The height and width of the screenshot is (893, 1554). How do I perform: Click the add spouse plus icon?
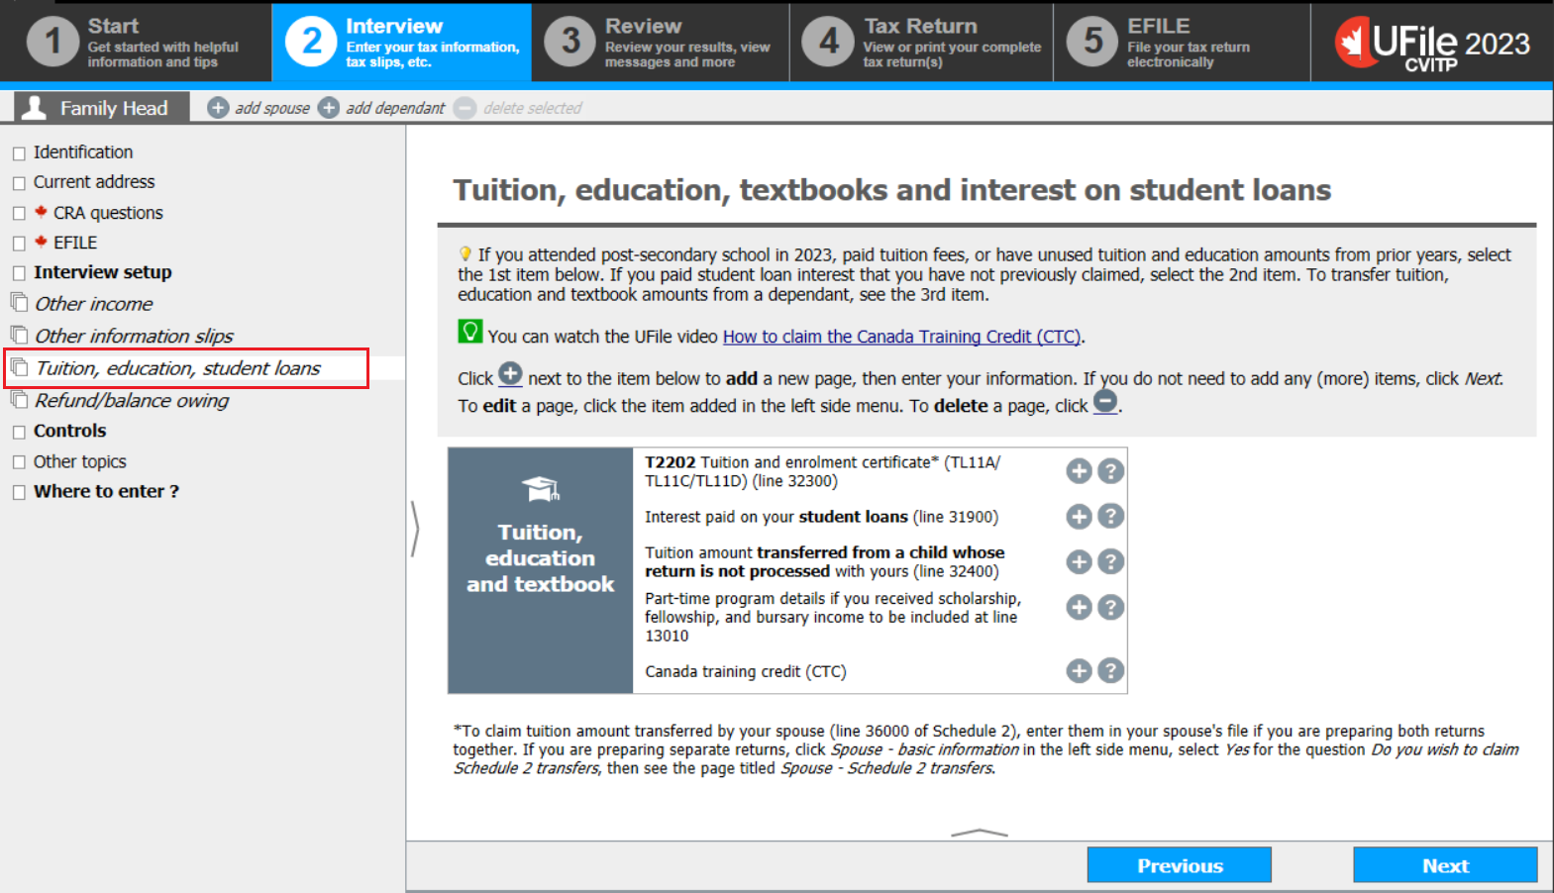(x=218, y=108)
